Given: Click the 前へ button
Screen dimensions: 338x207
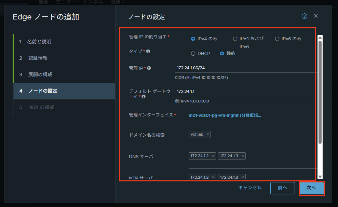Looking at the screenshot, I should (282, 188).
